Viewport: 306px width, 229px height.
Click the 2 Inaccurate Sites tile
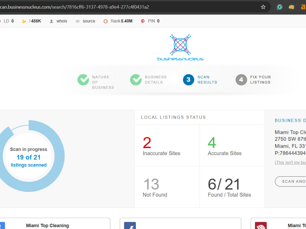pos(167,145)
